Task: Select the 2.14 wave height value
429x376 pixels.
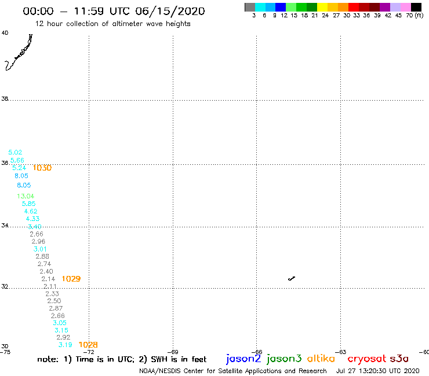Action: 48,279
